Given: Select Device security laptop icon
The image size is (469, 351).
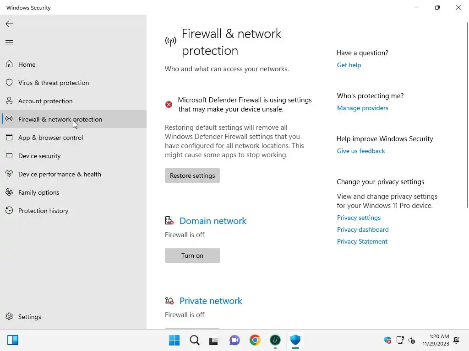Looking at the screenshot, I should 9,156.
